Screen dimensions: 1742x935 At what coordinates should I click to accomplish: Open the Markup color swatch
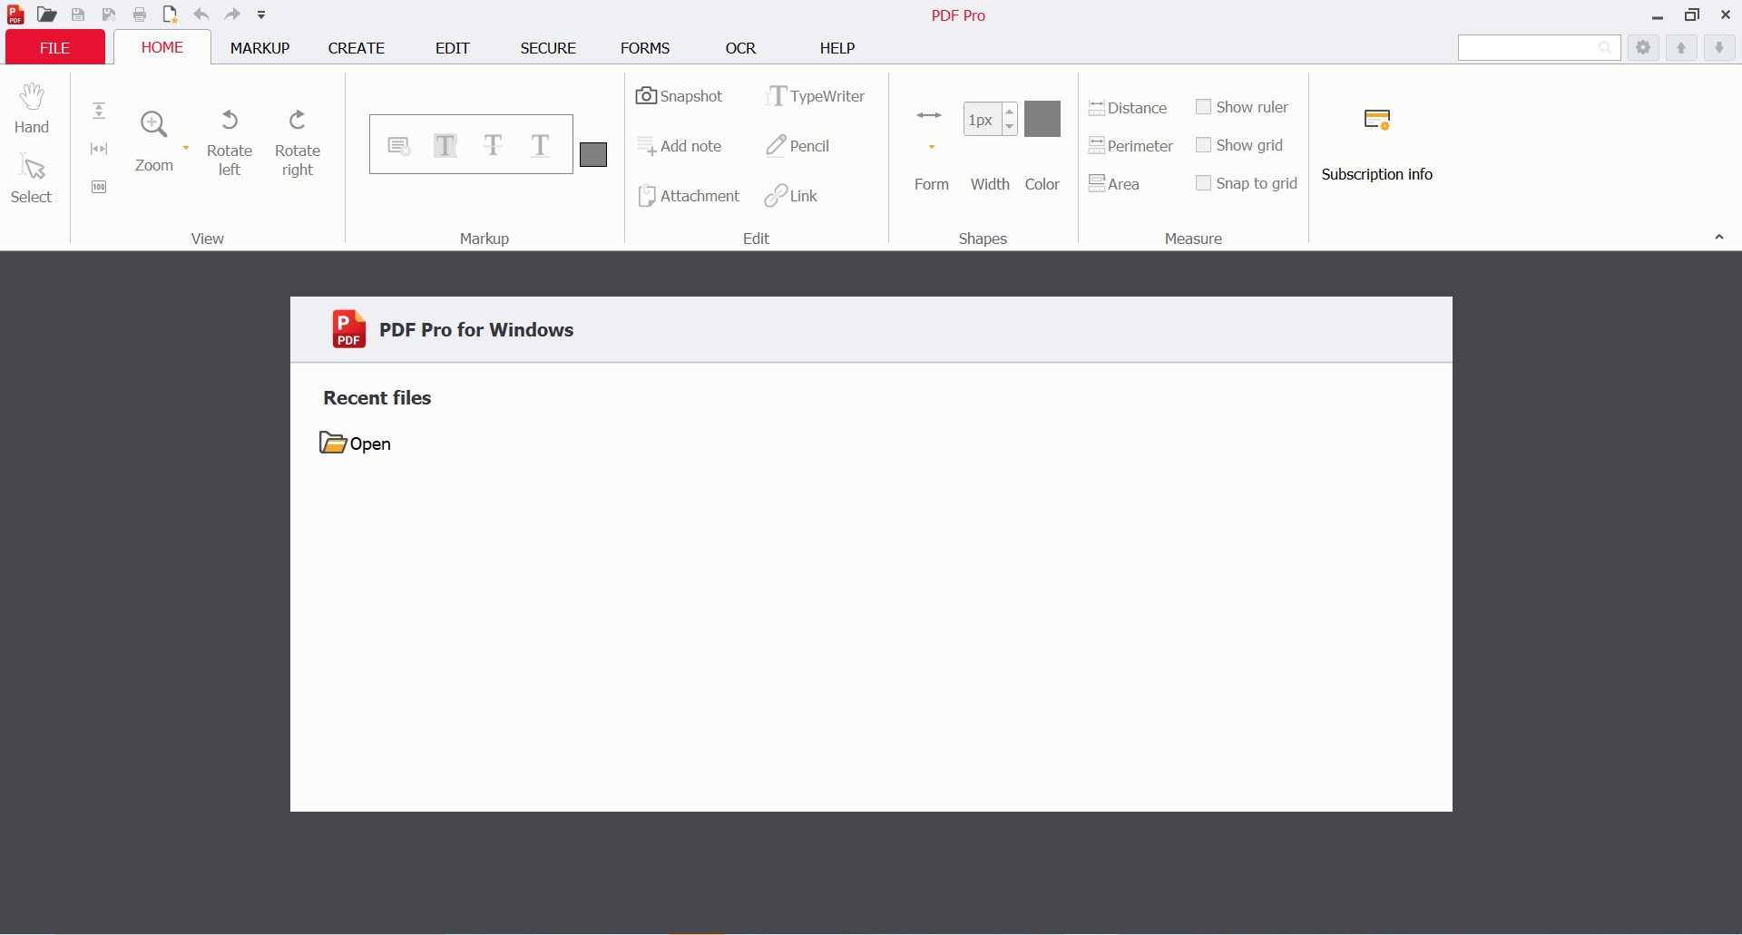[593, 155]
